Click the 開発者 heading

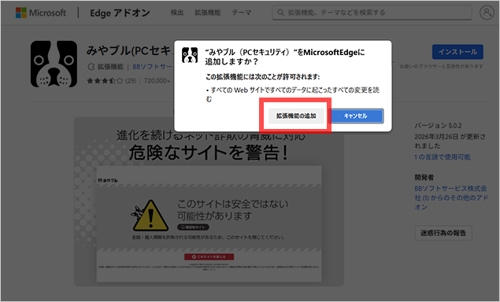424,177
